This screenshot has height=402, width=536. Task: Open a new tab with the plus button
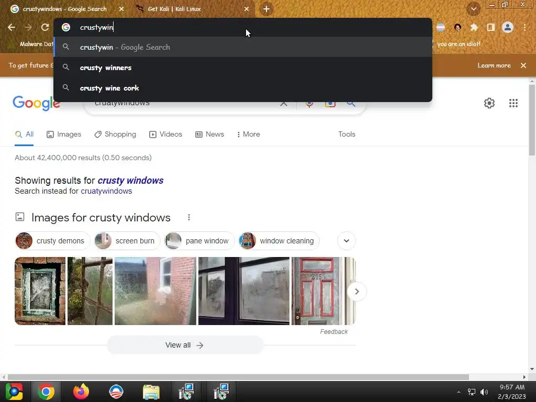tap(266, 9)
